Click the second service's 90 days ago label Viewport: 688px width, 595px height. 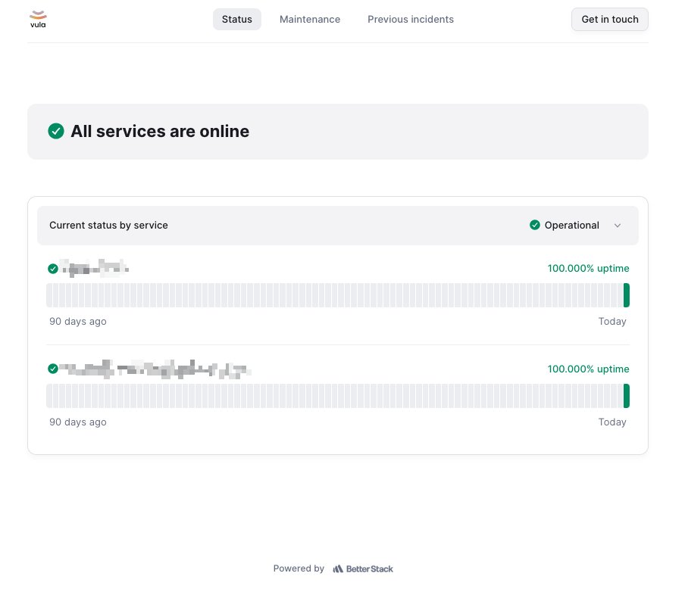[77, 422]
